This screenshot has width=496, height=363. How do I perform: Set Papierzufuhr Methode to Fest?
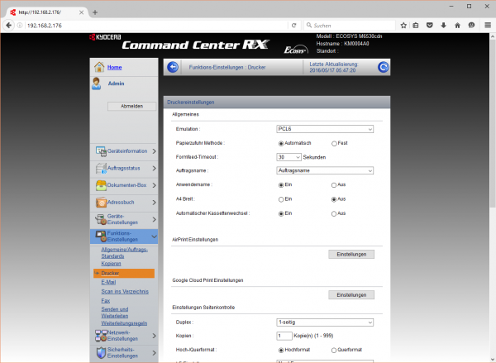(x=334, y=143)
